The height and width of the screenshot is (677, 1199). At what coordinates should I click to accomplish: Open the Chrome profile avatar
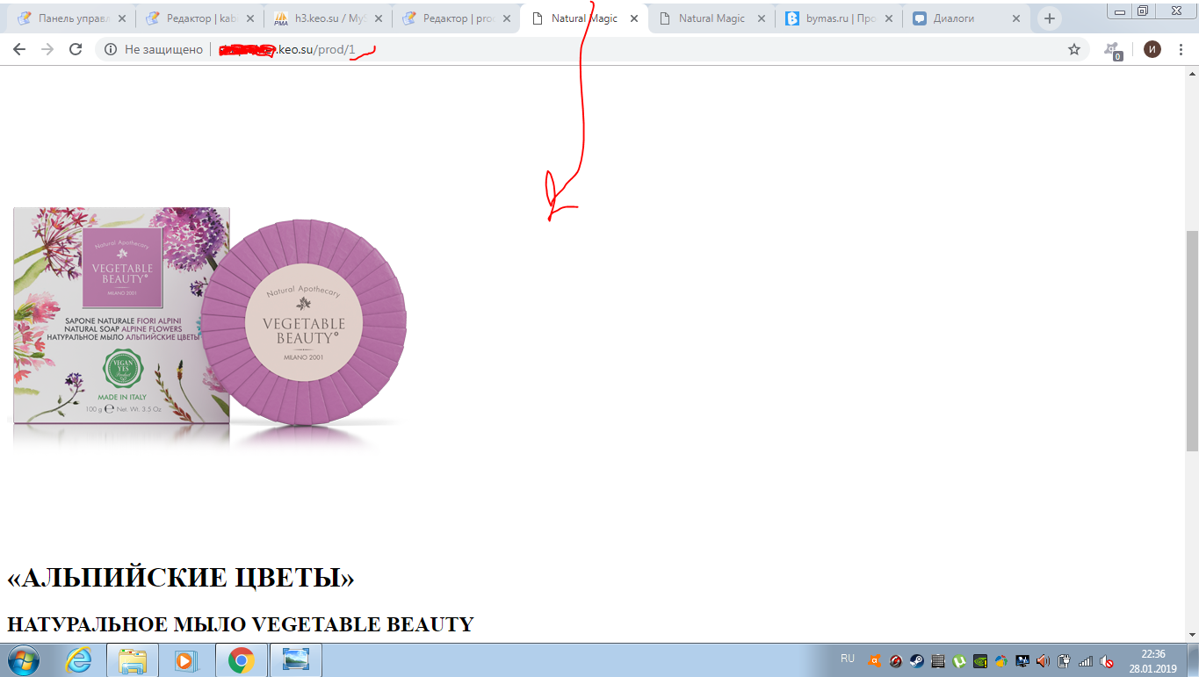[1152, 50]
